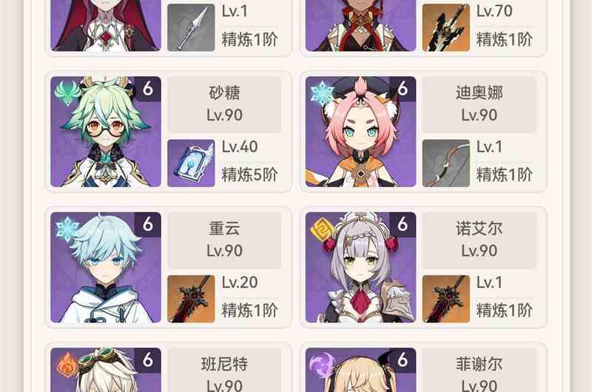Open the 班尼特 character card

tap(169, 368)
